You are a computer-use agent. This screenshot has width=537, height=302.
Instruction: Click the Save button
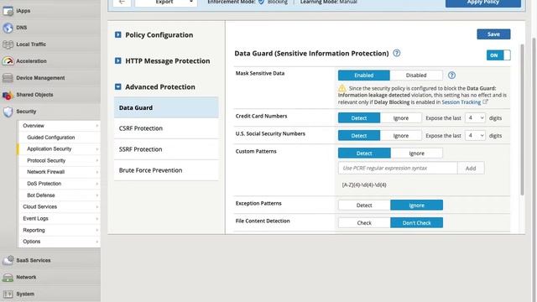click(x=493, y=34)
